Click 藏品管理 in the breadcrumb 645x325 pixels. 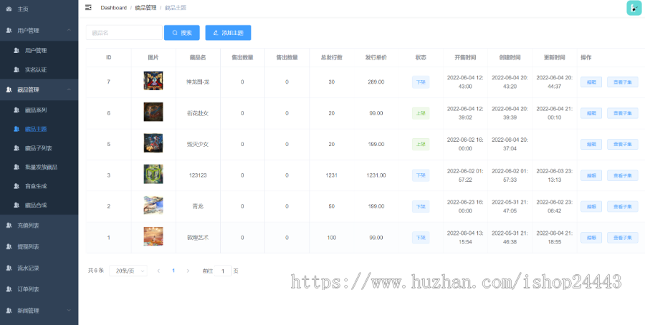coord(145,8)
